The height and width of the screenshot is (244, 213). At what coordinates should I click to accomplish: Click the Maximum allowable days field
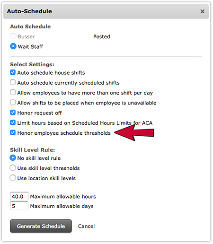tap(19, 206)
